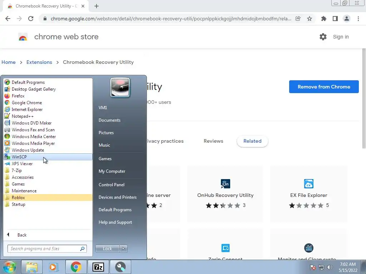Open the Chrome Web Store settings gear
This screenshot has width=366, height=274.
(x=323, y=37)
